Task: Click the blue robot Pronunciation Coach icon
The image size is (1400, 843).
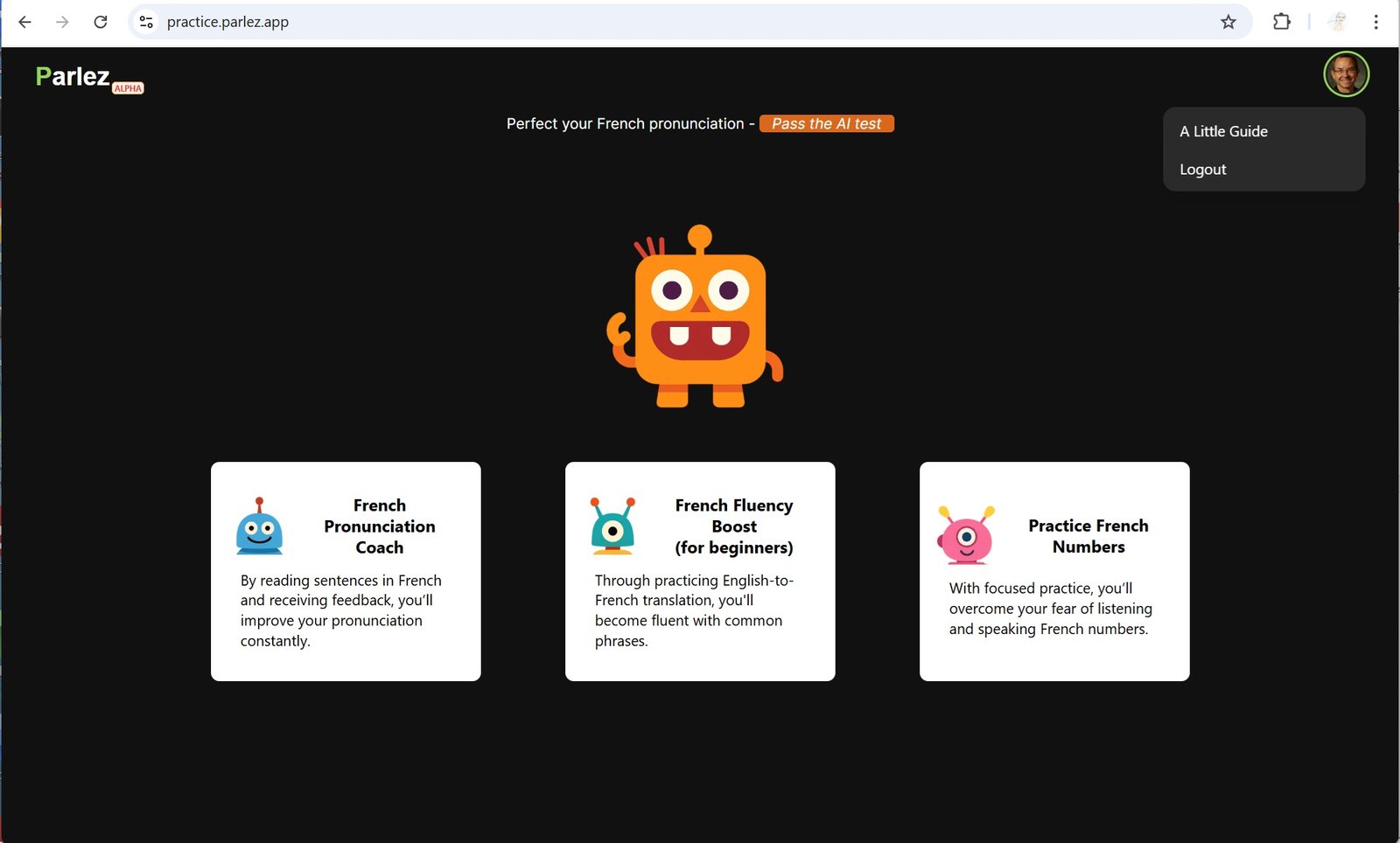Action: pyautogui.click(x=259, y=526)
